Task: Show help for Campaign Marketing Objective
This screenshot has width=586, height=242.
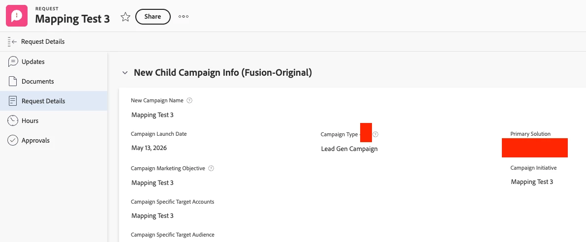Action: (x=211, y=168)
